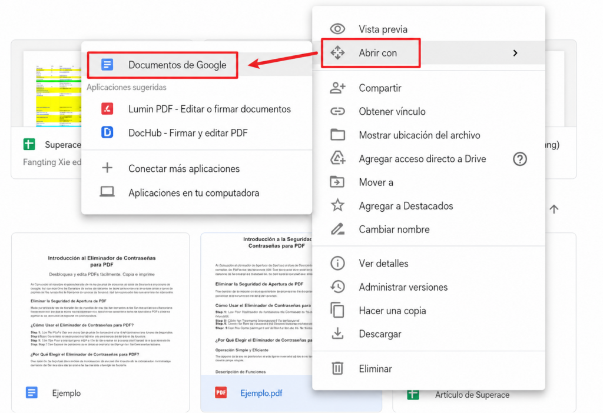Select Hacer una copia
This screenshot has height=413, width=603.
point(429,311)
